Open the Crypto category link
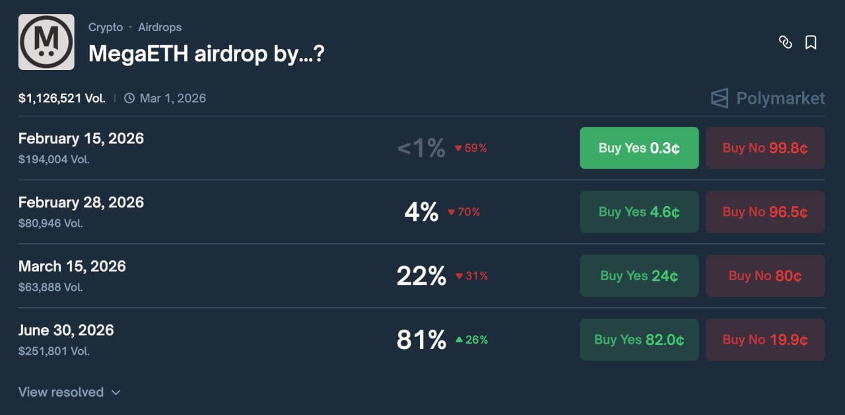845x415 pixels. coord(106,27)
